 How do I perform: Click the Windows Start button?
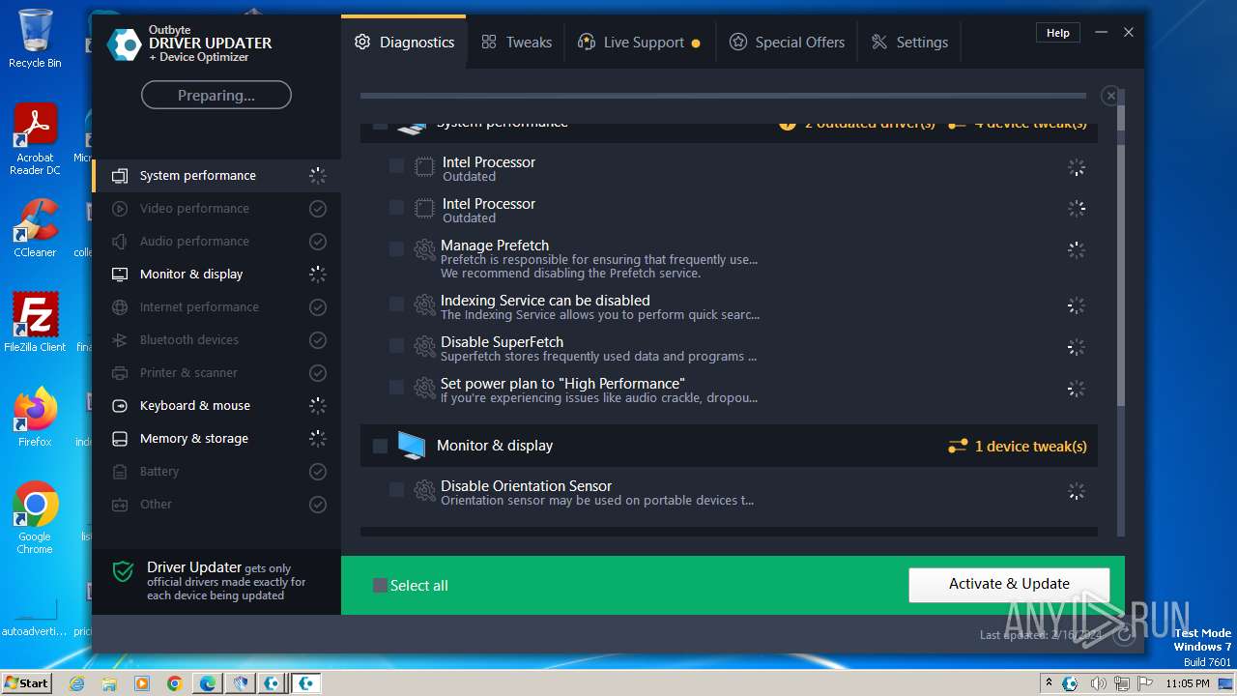point(26,683)
